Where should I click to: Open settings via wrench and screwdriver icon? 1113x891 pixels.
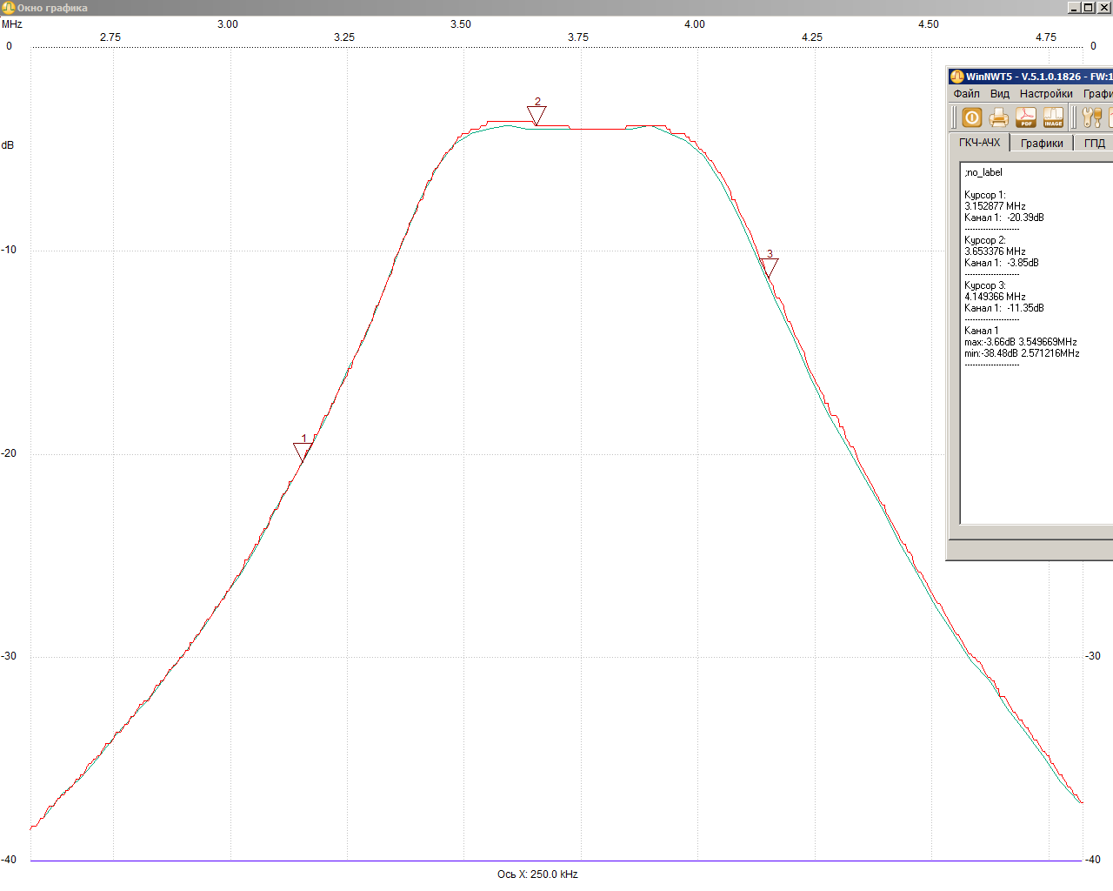pos(1092,117)
